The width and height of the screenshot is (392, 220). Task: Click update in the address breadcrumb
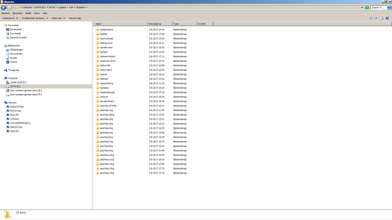click(x=62, y=7)
